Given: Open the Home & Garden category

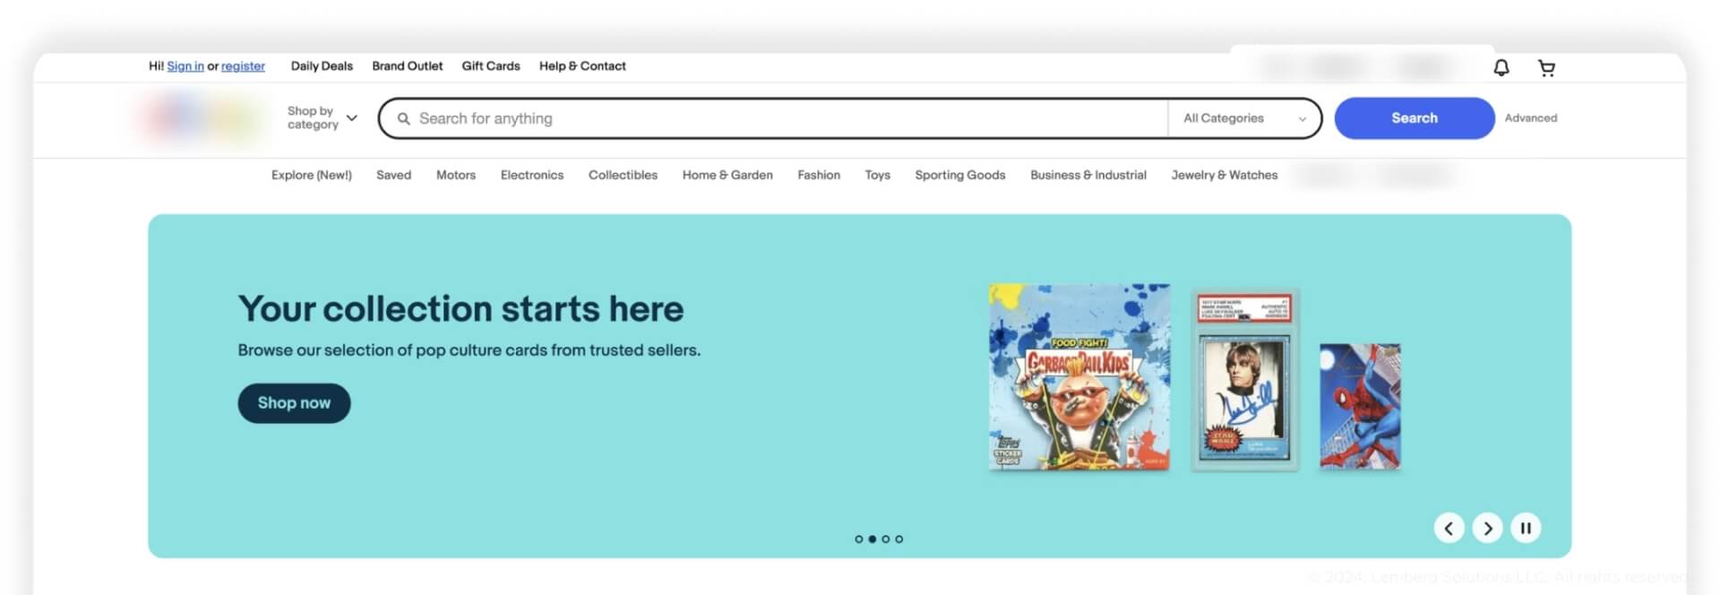Looking at the screenshot, I should (x=727, y=175).
